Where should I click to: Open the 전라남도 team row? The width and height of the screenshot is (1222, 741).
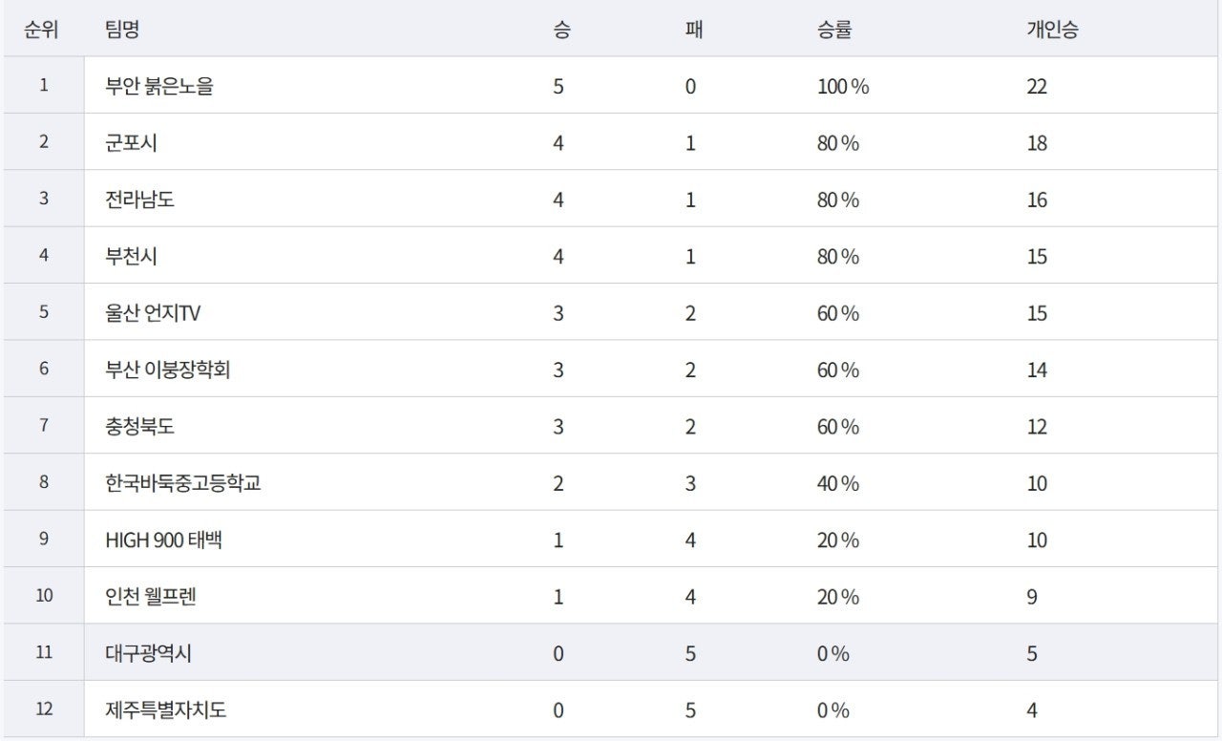[139, 200]
